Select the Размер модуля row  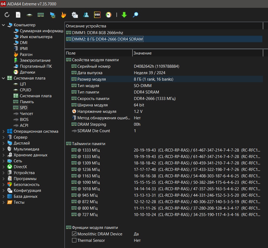167,79
